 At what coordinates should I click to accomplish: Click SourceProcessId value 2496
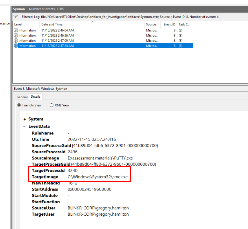point(73,152)
